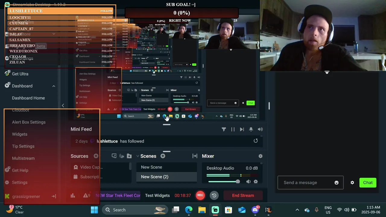Open the Sources dual output display icon
This screenshot has width=386, height=217.
pyautogui.click(x=114, y=156)
